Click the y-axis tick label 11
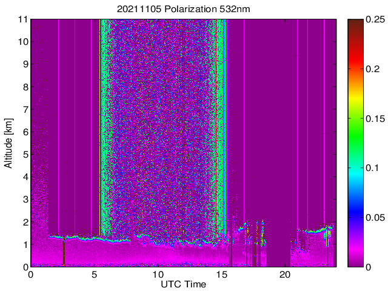Image resolution: width=388 pixels, height=291 pixels. (23, 19)
